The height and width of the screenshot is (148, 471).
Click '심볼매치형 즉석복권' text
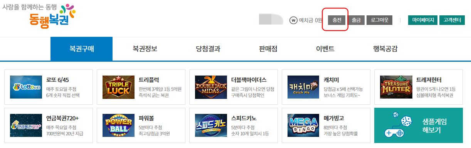pyautogui.click(x=434, y=95)
